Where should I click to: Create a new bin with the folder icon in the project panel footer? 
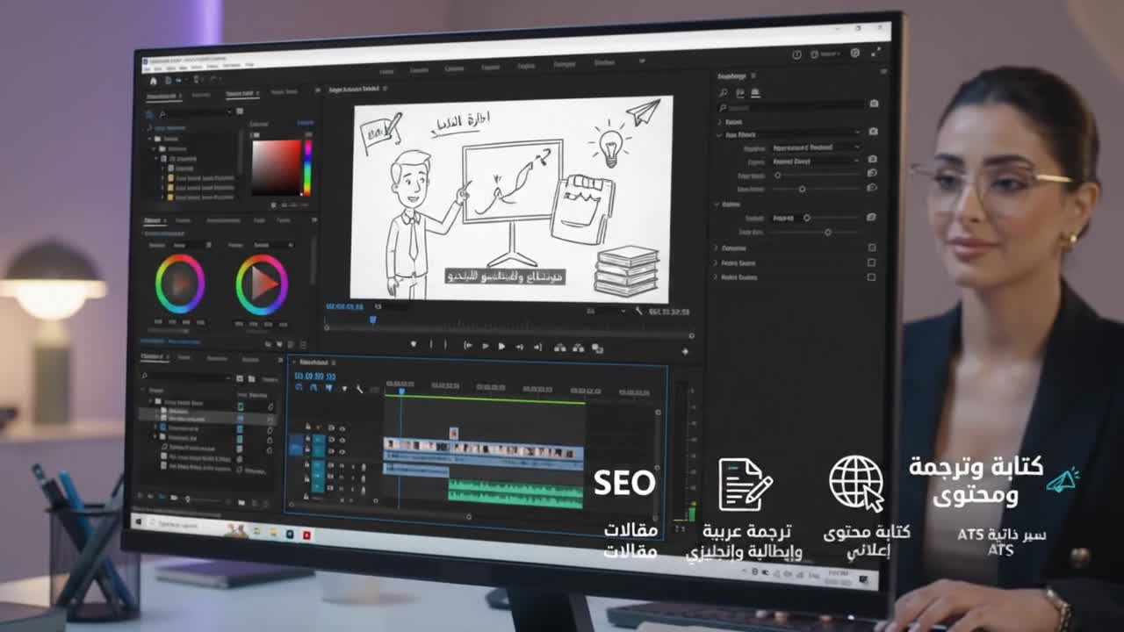[x=241, y=502]
